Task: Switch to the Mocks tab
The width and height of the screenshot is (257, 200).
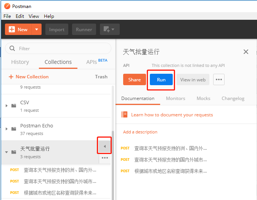Action: (203, 98)
